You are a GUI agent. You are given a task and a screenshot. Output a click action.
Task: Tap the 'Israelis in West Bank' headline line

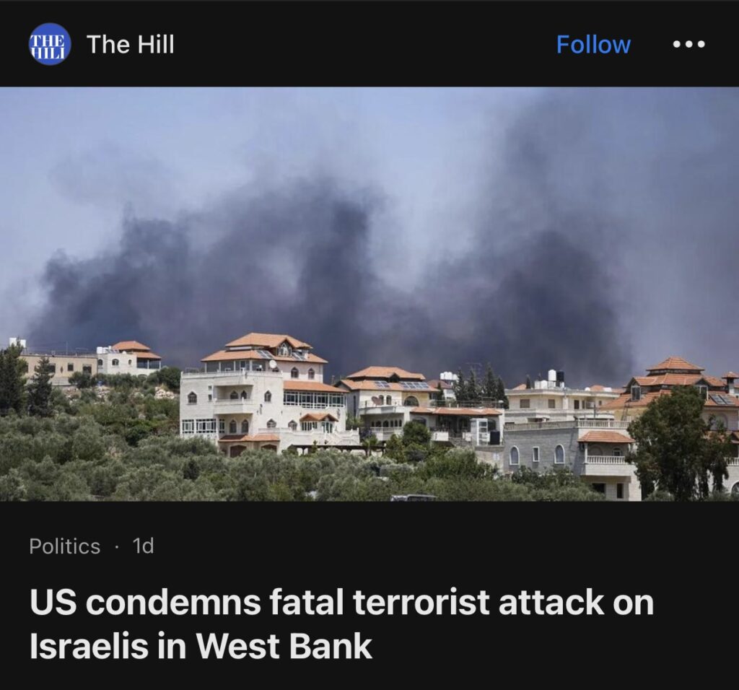pyautogui.click(x=201, y=645)
